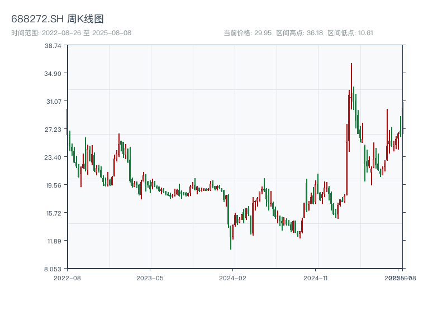Click the x-axis label 2023-05
The height and width of the screenshot is (335, 447).
(150, 278)
